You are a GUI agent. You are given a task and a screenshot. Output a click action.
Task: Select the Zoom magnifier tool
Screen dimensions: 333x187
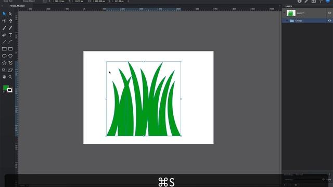pos(10,77)
